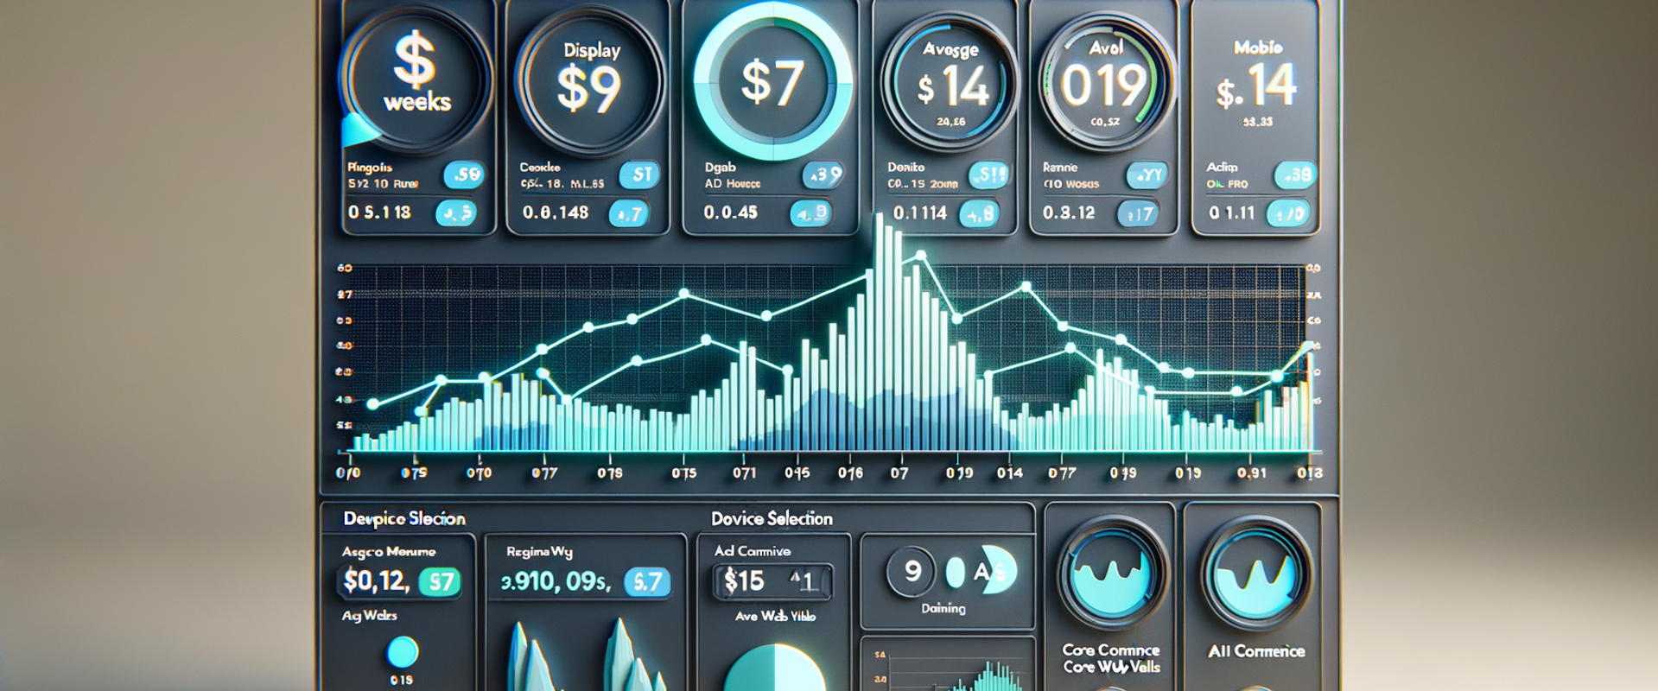Click the green $7 badge by $0,12

[441, 582]
